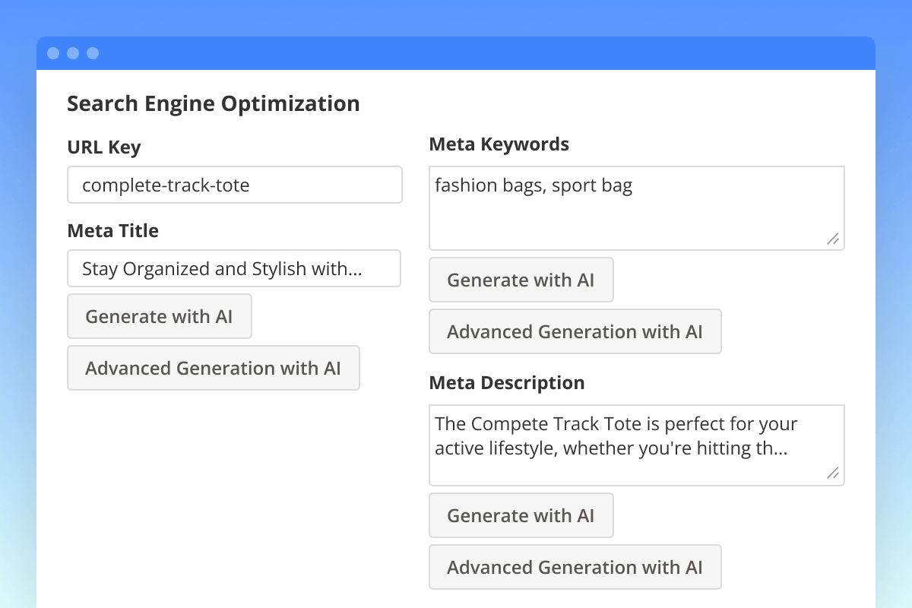The width and height of the screenshot is (912, 608).
Task: Click the Meta Keywords textarea resize handle
Action: (833, 239)
